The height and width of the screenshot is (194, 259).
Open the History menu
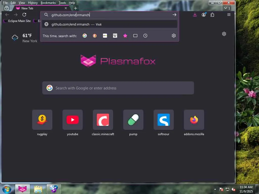(x=33, y=3)
